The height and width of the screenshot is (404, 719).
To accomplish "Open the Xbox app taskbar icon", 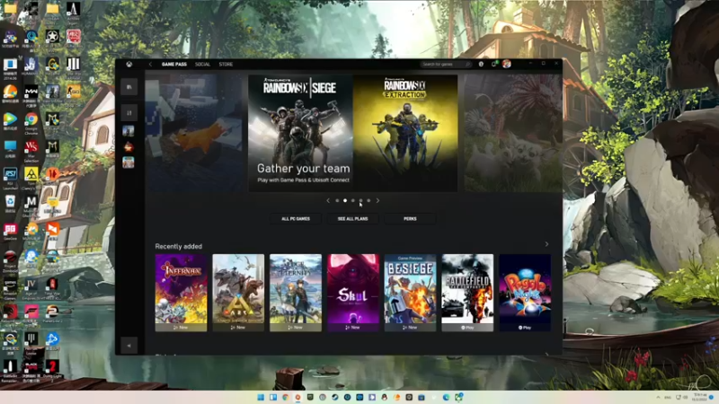I will 458,397.
